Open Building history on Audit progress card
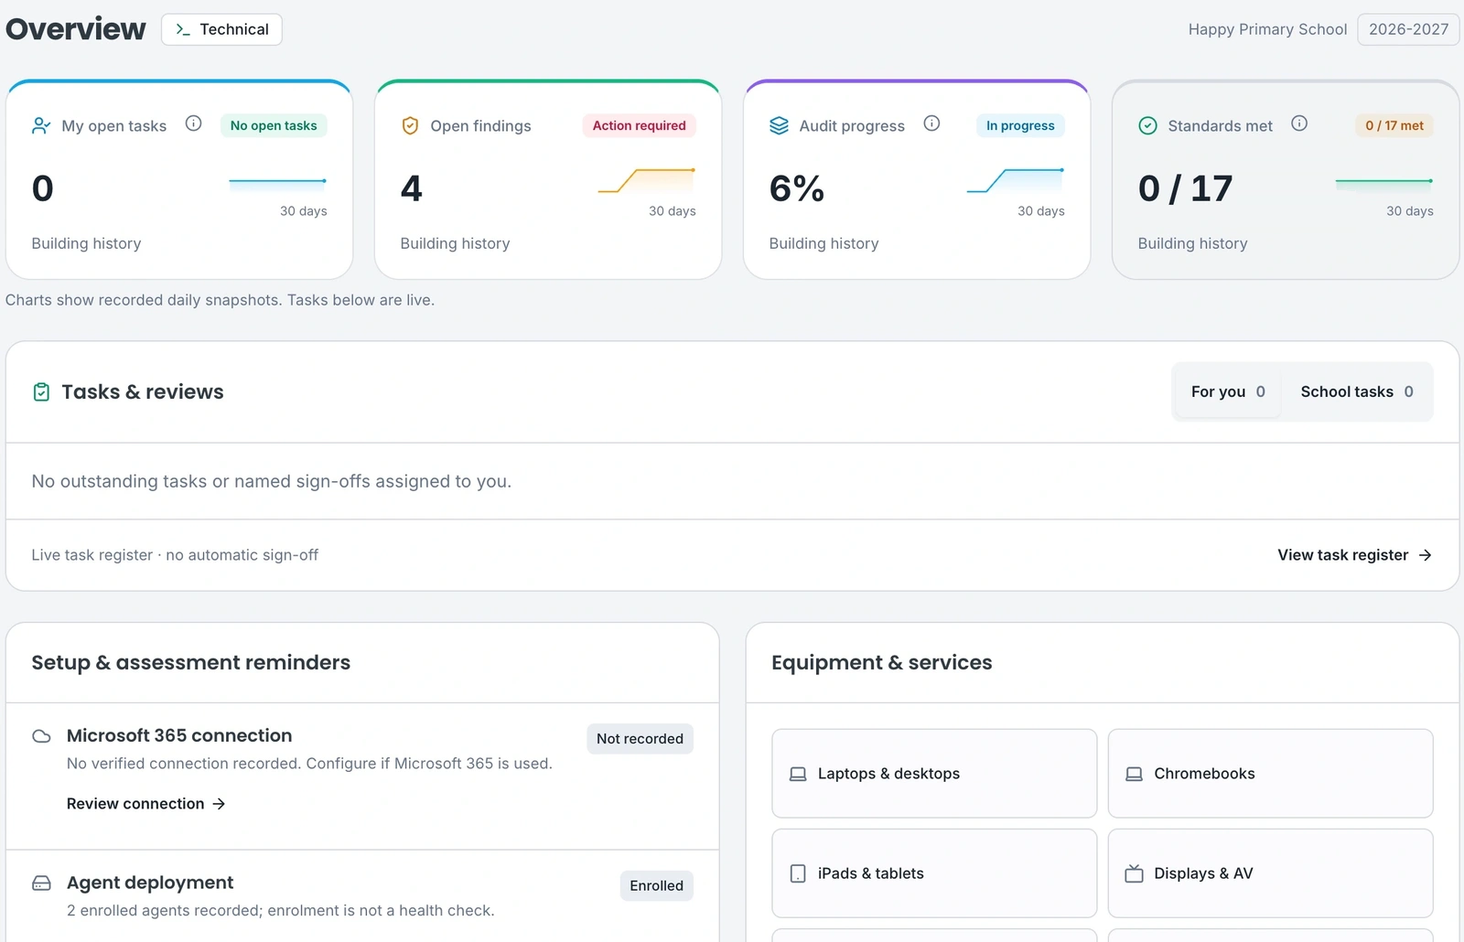 tap(823, 243)
